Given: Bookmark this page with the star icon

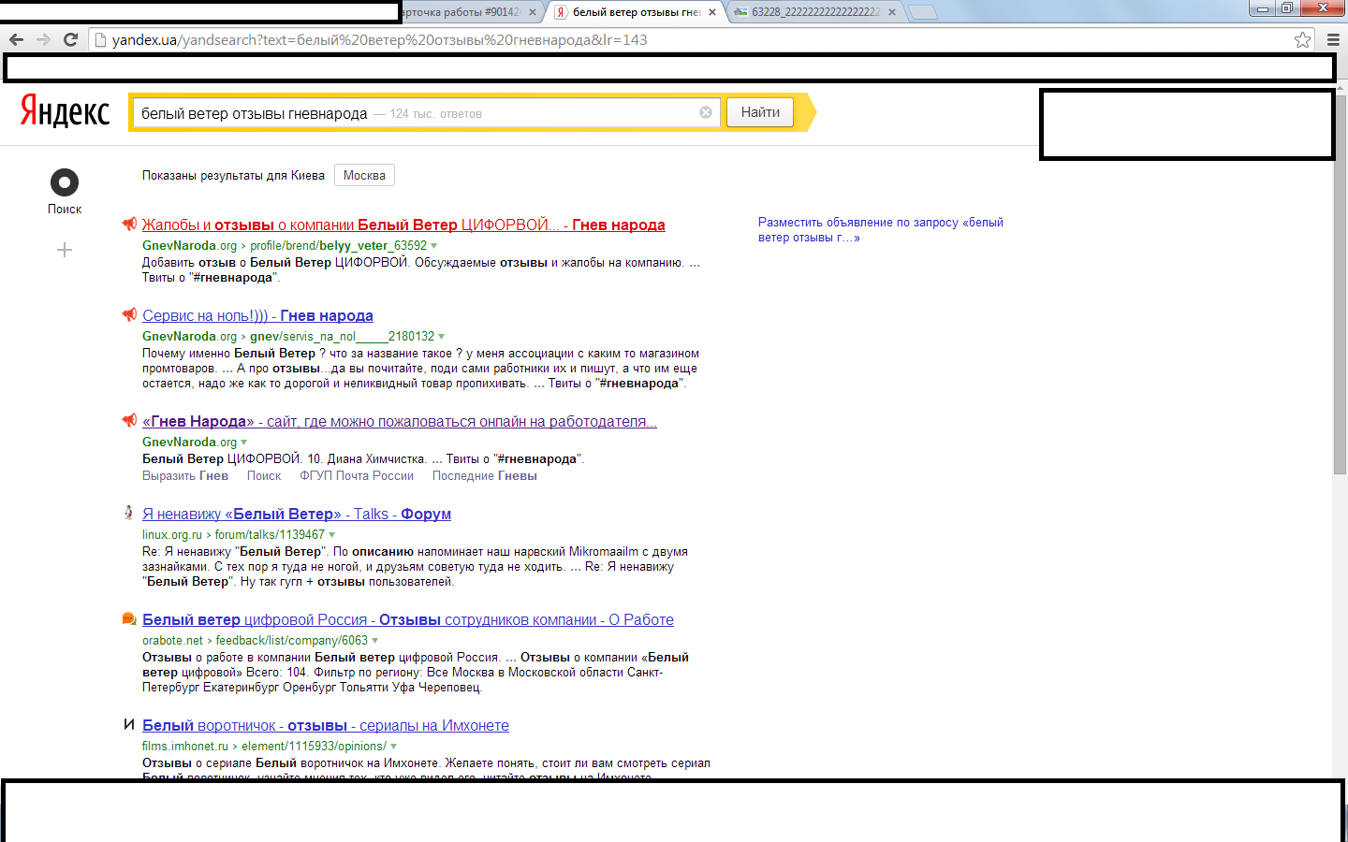Looking at the screenshot, I should point(1302,39).
